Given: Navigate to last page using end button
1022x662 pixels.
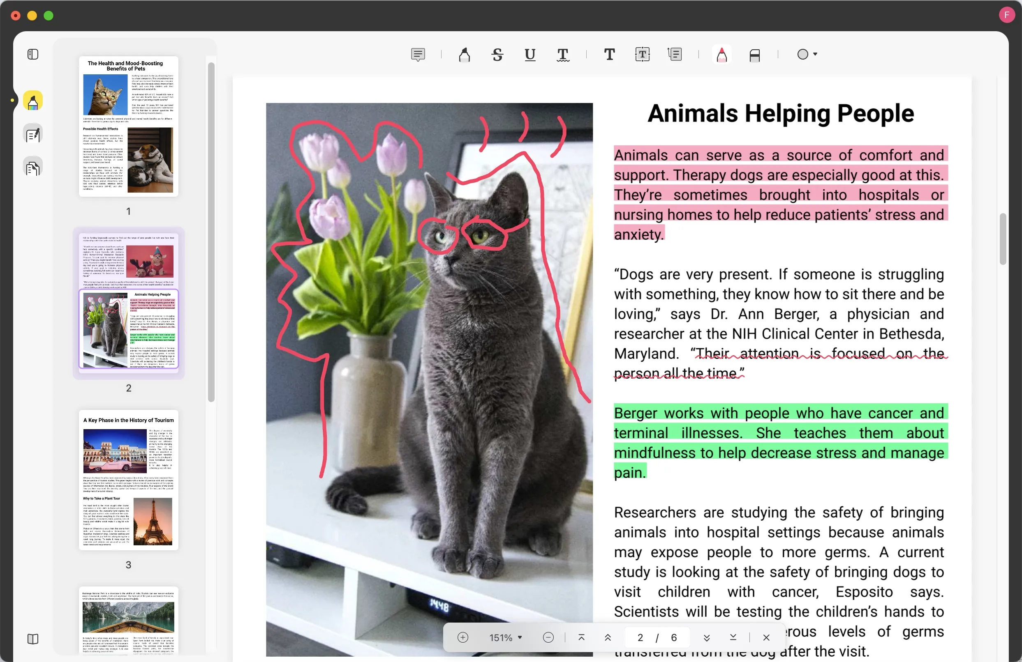Looking at the screenshot, I should pos(732,637).
